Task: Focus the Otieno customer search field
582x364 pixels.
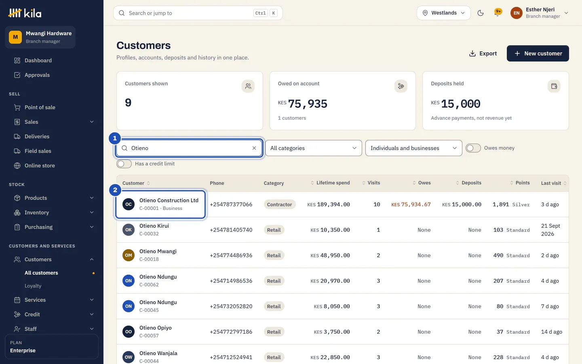Action: tap(190, 148)
